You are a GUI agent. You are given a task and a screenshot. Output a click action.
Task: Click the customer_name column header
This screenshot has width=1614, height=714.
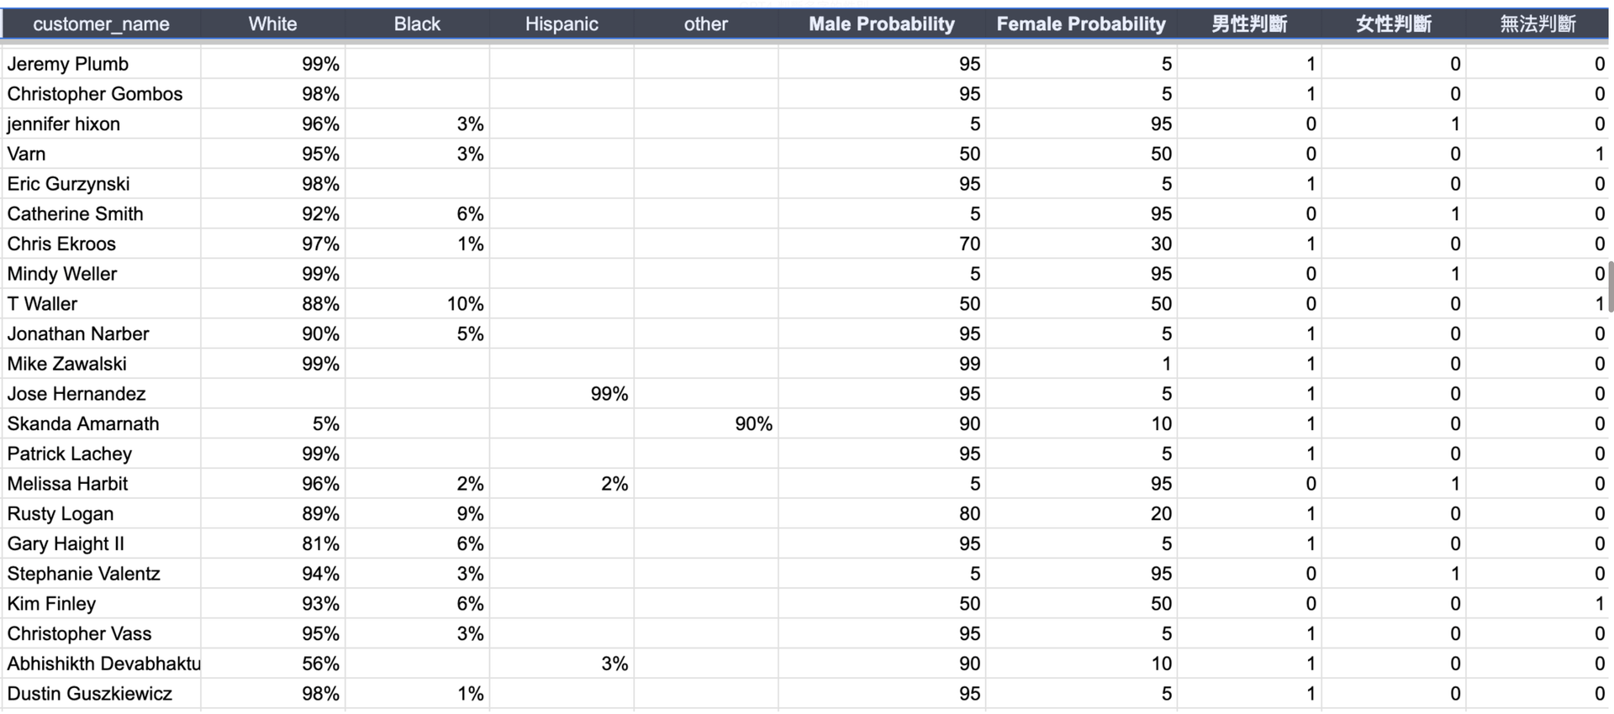(101, 24)
